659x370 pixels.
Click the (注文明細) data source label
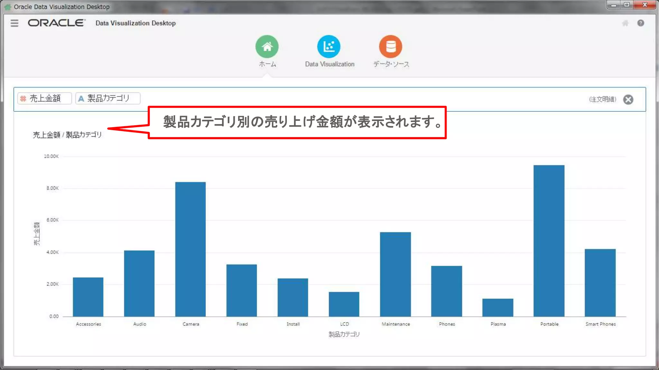point(603,99)
